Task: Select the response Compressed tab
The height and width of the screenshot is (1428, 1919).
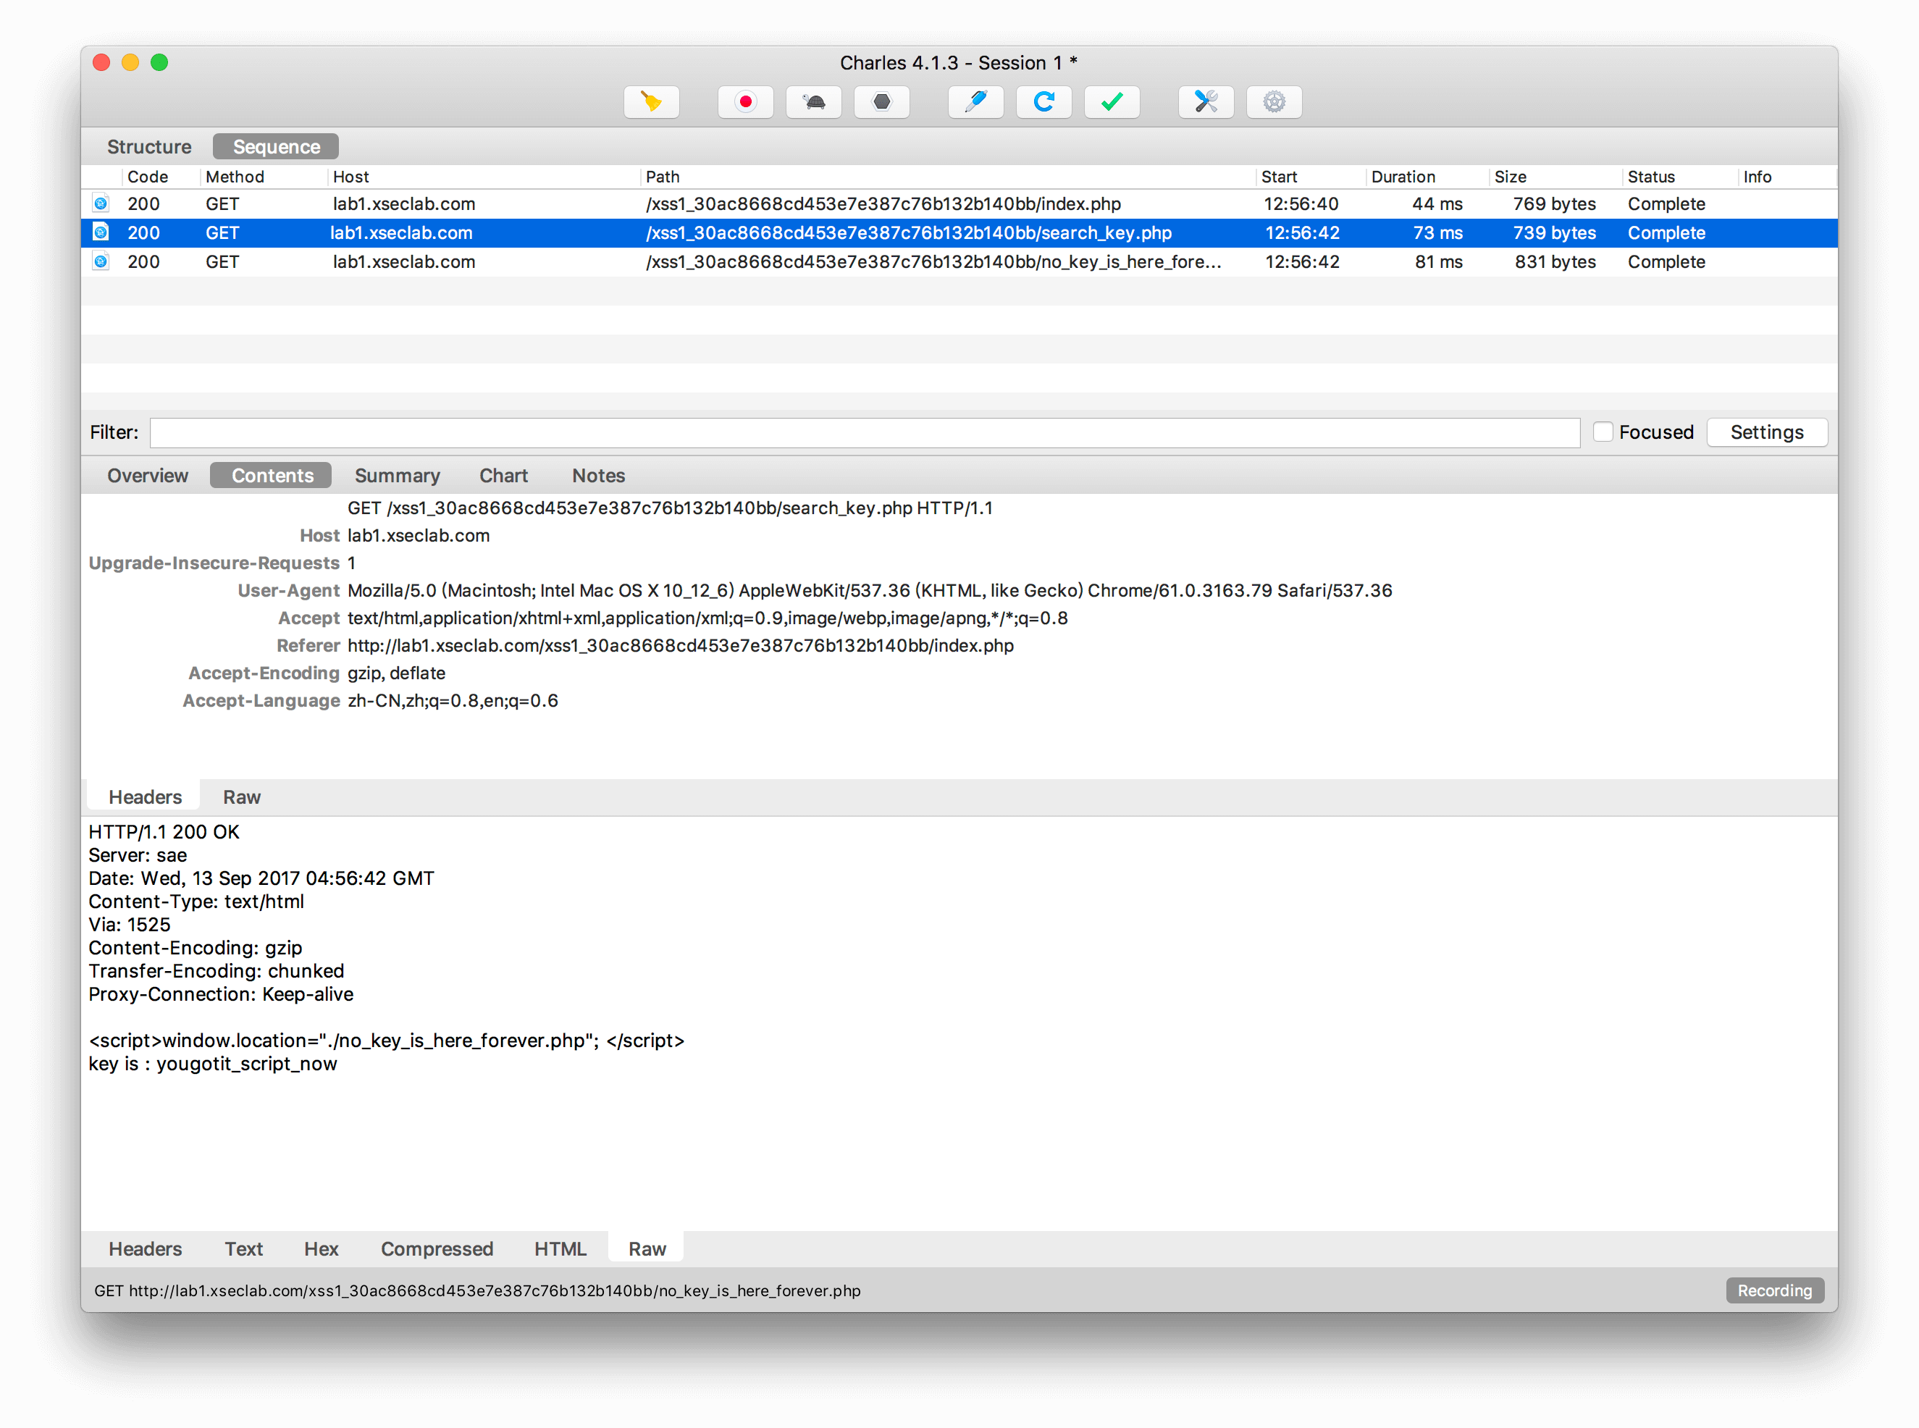Action: click(437, 1249)
